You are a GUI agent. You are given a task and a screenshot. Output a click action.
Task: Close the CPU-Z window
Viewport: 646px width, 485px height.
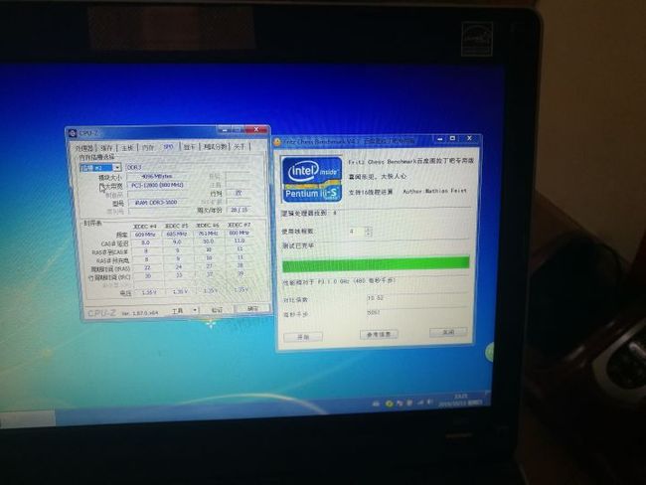tap(256, 129)
